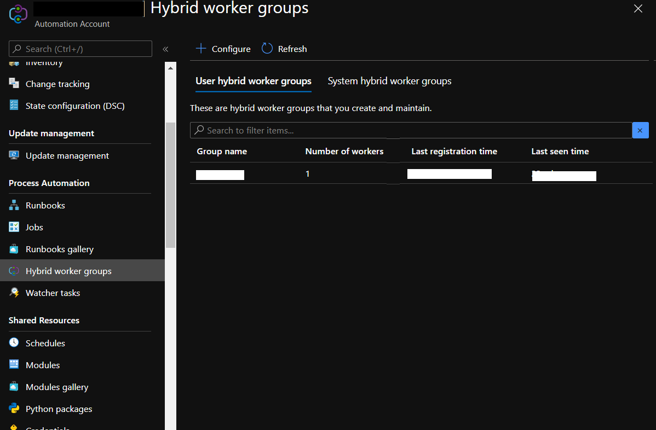Click the Modules icon in sidebar
This screenshot has height=430, width=656.
14,364
